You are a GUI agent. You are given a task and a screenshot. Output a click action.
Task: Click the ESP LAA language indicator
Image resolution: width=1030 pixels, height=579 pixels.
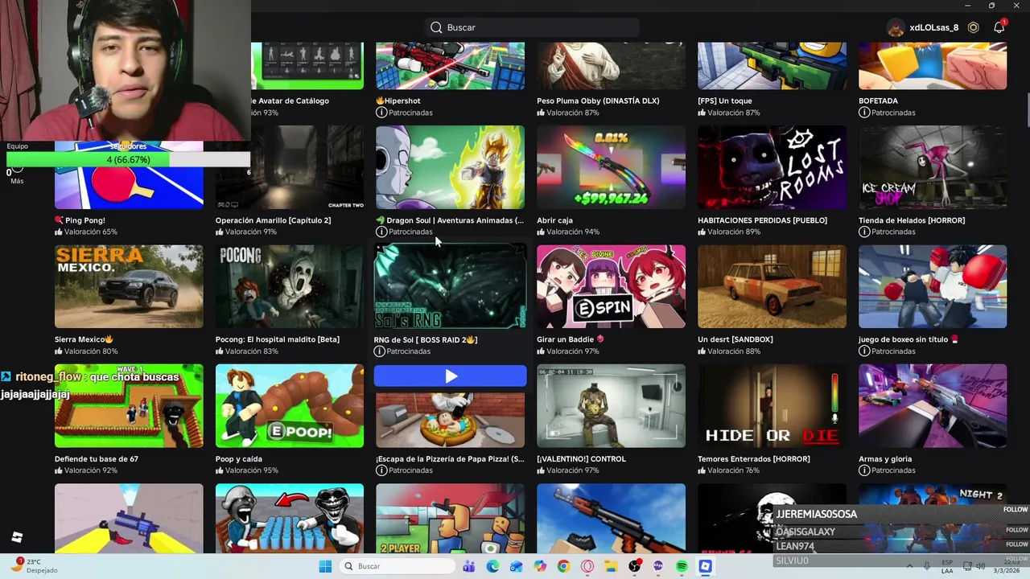pos(947,566)
